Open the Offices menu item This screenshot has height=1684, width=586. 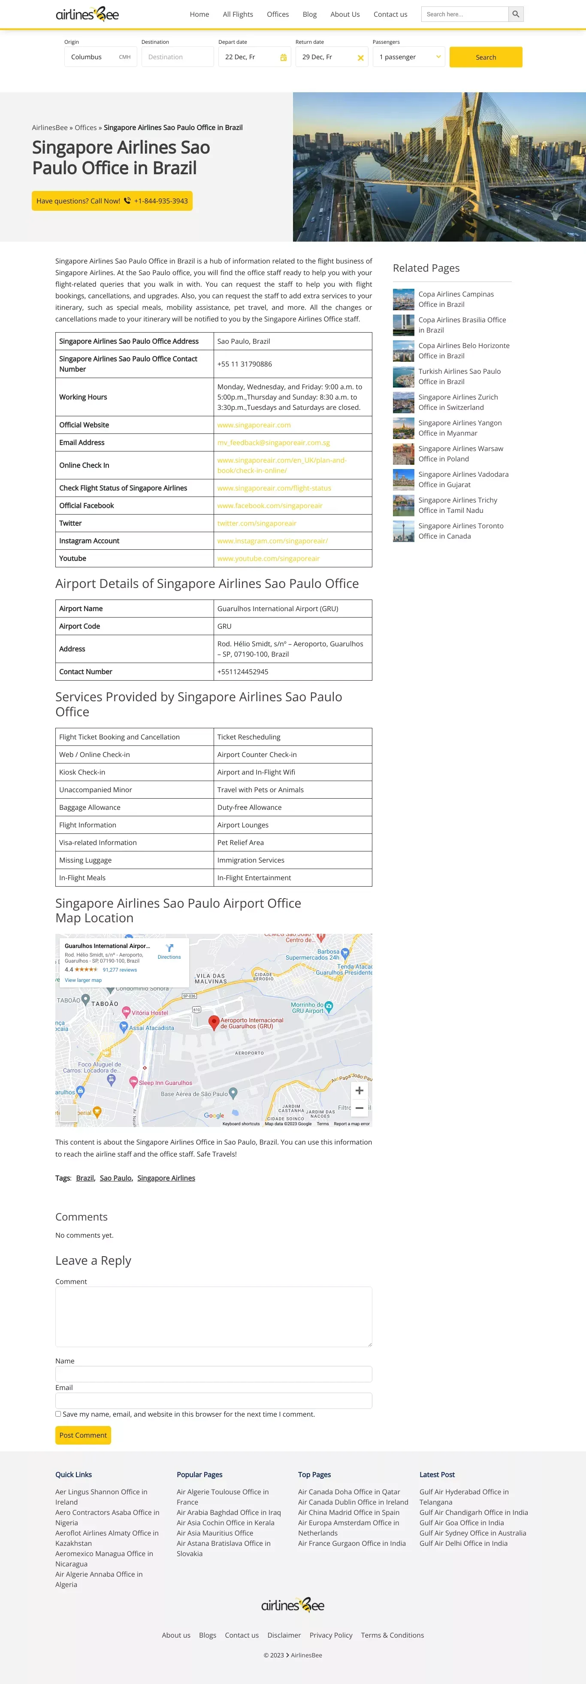click(278, 15)
